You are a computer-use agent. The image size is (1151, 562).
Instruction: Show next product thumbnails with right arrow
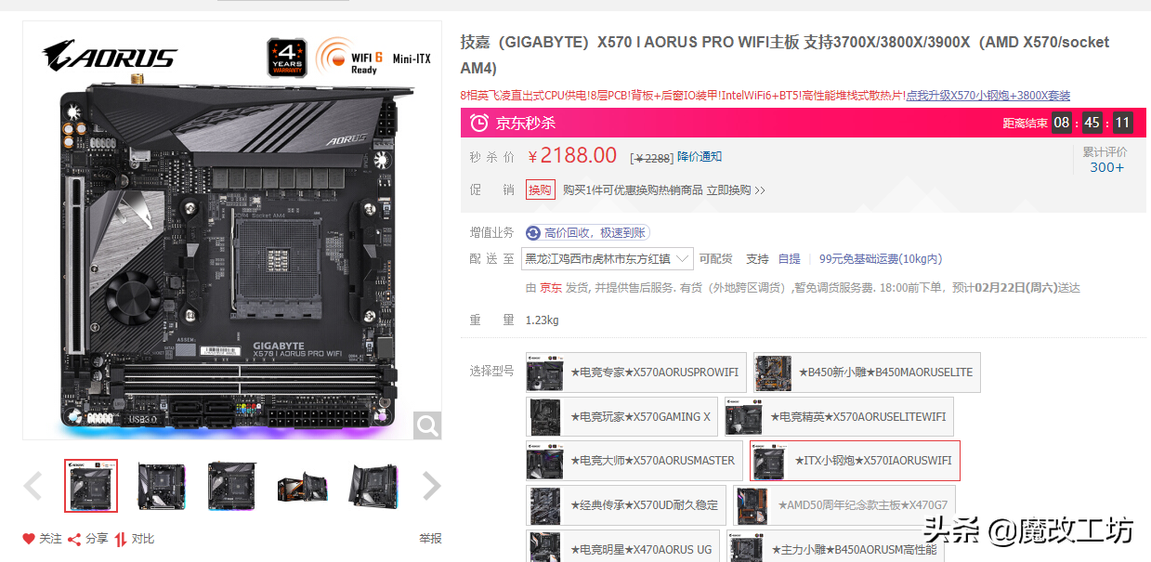431,485
